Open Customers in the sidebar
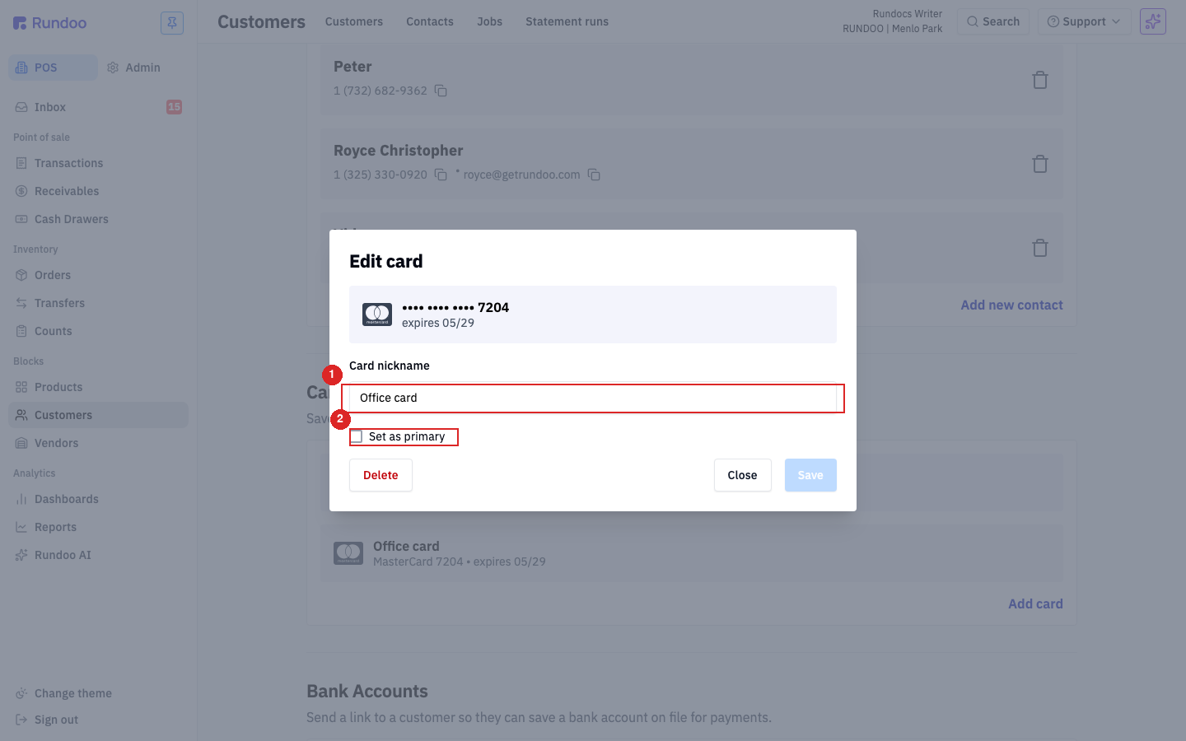1186x741 pixels. tap(98, 415)
